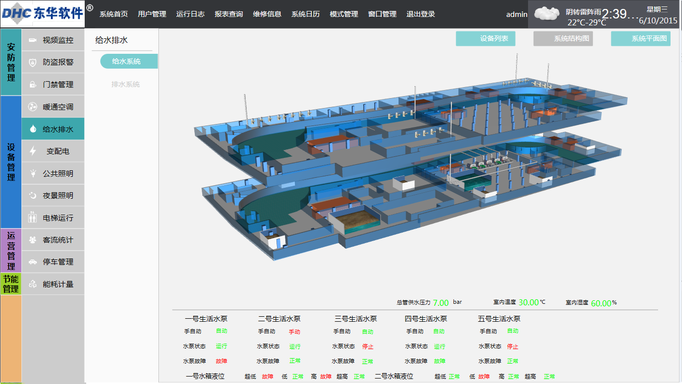This screenshot has height=384, width=682.
Task: Click the parking management car icon
Action: (x=33, y=261)
